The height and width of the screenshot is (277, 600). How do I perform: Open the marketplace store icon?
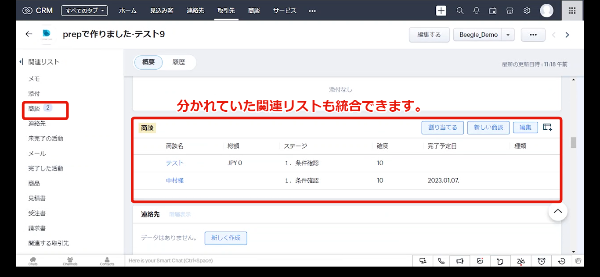point(510,11)
